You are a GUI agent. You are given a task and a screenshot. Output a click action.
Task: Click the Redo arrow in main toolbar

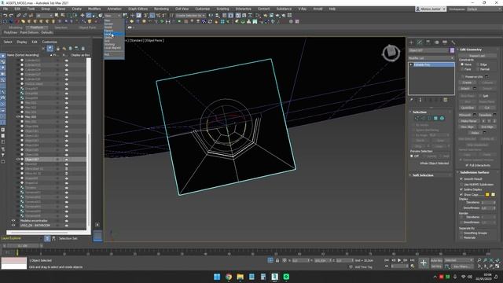coord(11,16)
